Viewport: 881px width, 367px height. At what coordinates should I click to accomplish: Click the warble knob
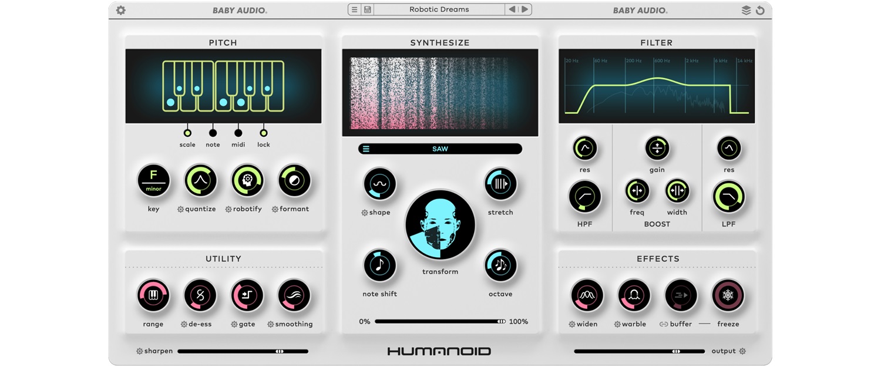coord(634,295)
